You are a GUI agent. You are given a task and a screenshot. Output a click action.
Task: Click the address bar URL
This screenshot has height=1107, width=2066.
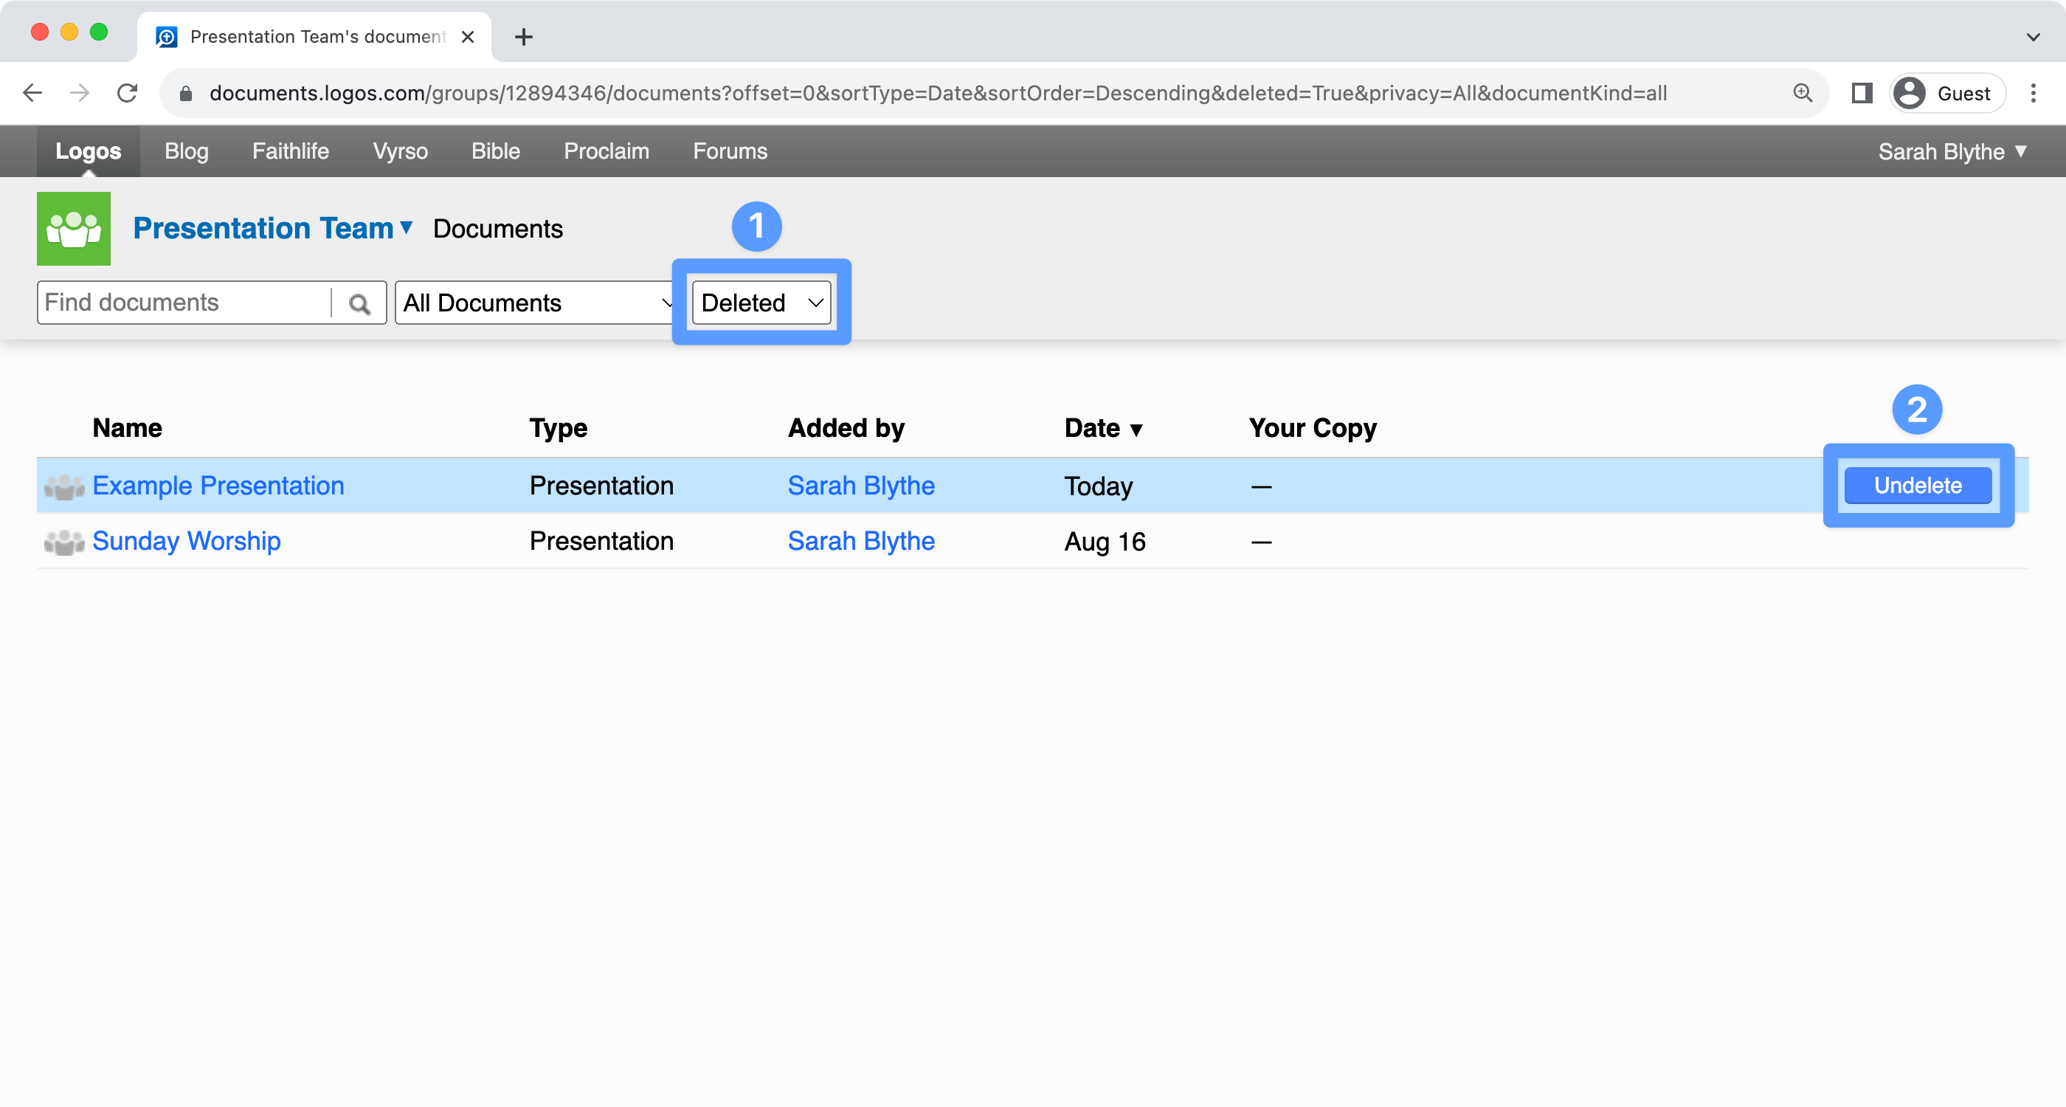938,93
